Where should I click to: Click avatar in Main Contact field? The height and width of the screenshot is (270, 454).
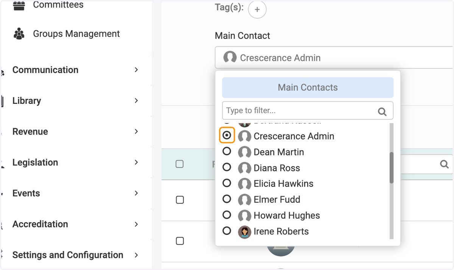point(230,58)
